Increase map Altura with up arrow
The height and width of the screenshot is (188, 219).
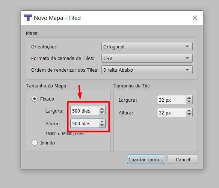pos(102,121)
